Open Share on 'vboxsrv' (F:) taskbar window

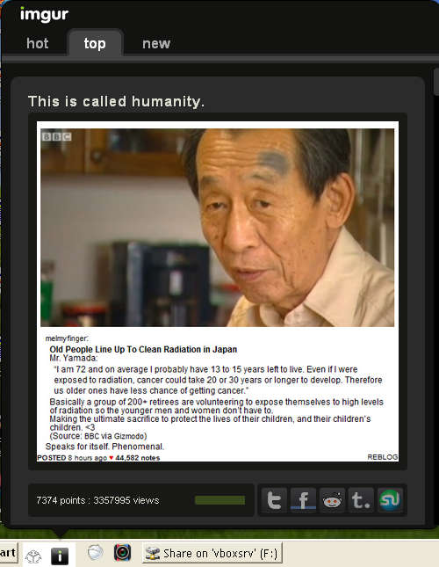[212, 553]
